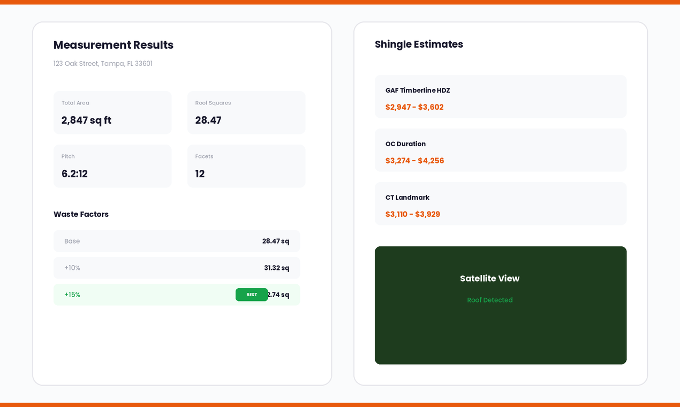Image resolution: width=680 pixels, height=407 pixels.
Task: Select the GAF Timberline HDZ estimate card
Action: coord(501,96)
